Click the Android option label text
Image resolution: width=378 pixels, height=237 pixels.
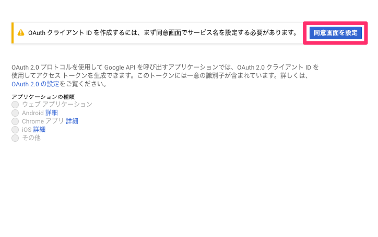pyautogui.click(x=33, y=113)
